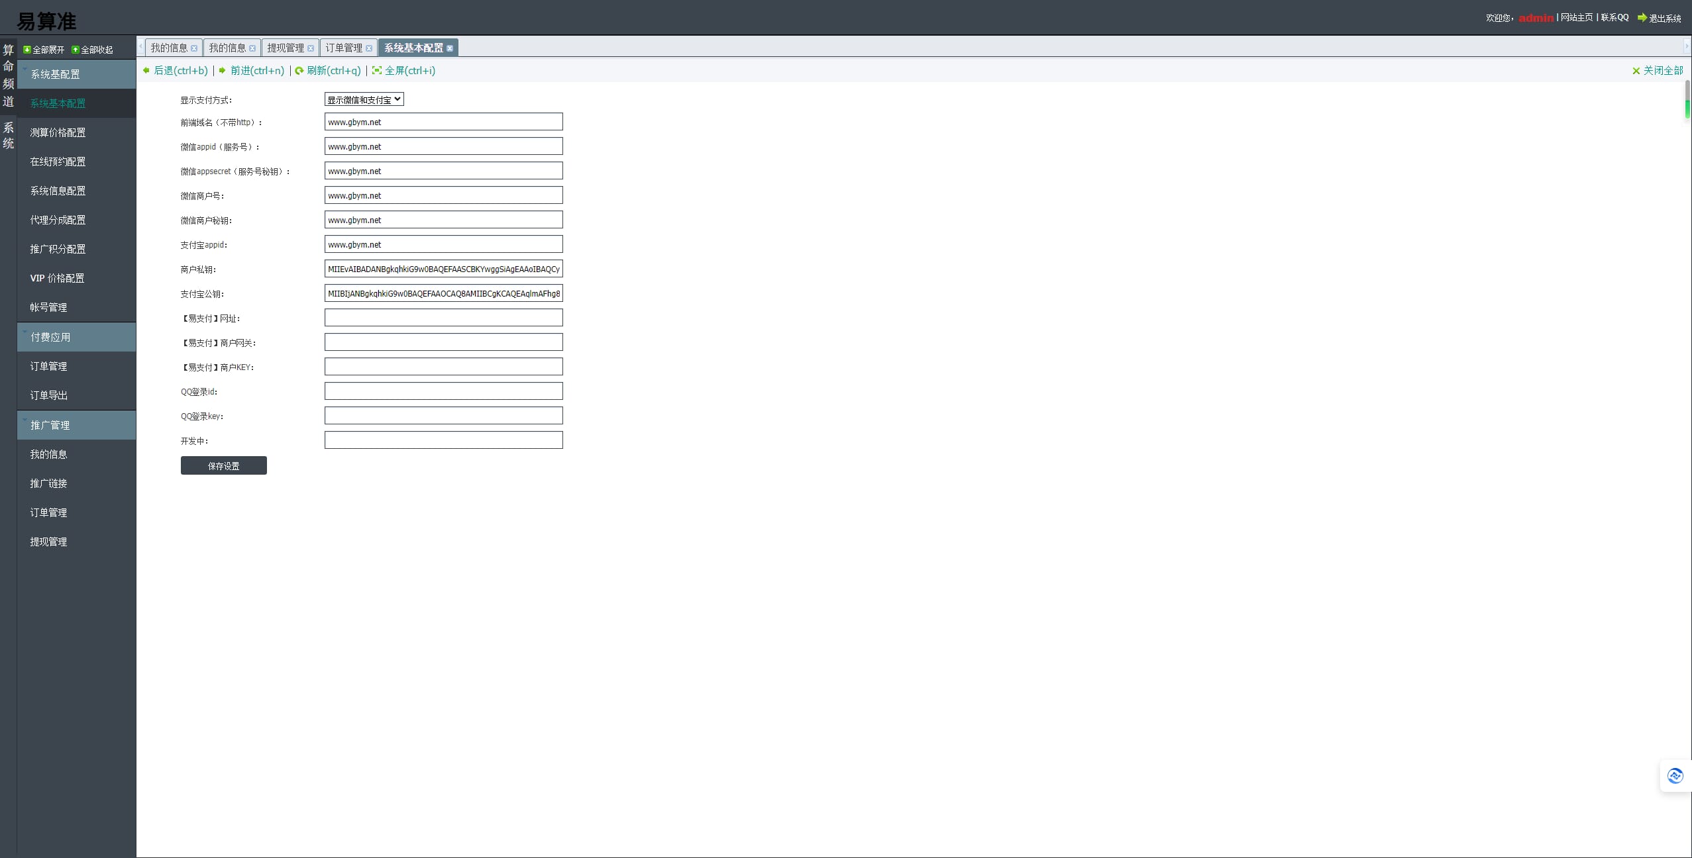The height and width of the screenshot is (858, 1692).
Task: Enter fullscreen with 全屏(ctrl+i)
Action: (404, 71)
